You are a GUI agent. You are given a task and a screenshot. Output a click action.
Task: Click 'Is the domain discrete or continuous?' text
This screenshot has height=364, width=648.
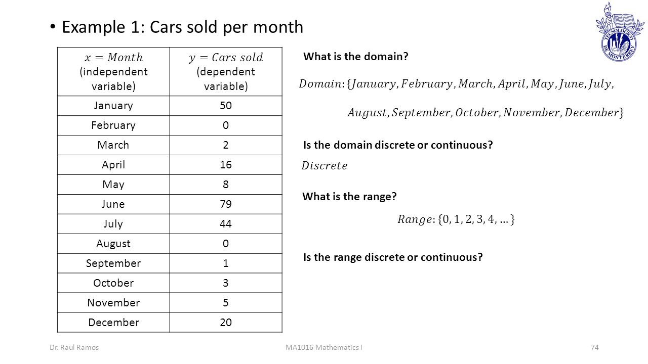point(398,146)
